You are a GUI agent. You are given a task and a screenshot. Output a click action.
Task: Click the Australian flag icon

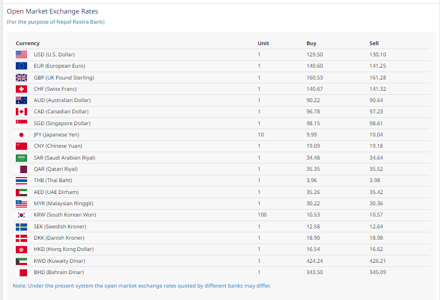(x=21, y=100)
